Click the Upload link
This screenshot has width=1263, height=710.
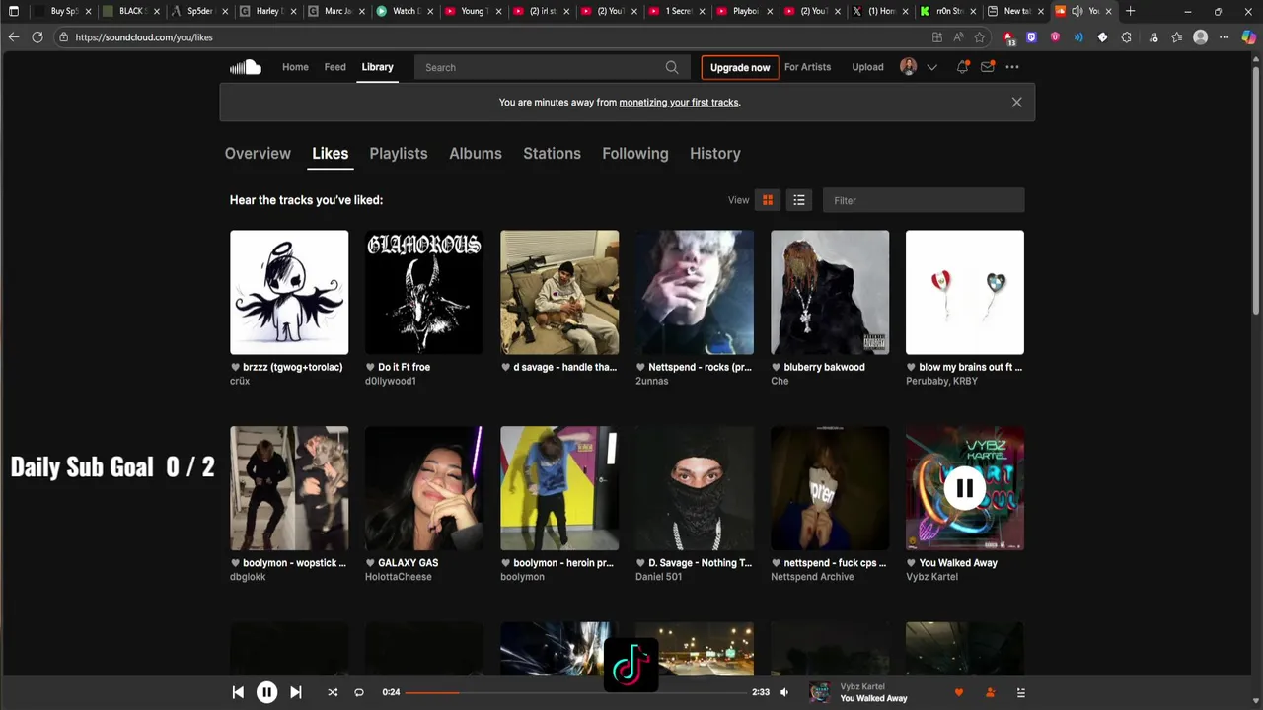pyautogui.click(x=867, y=67)
